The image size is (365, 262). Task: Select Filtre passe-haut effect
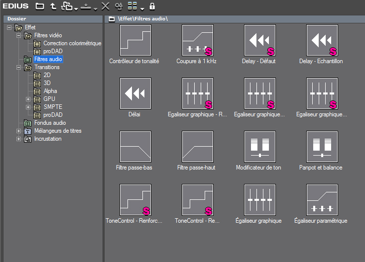click(x=198, y=147)
